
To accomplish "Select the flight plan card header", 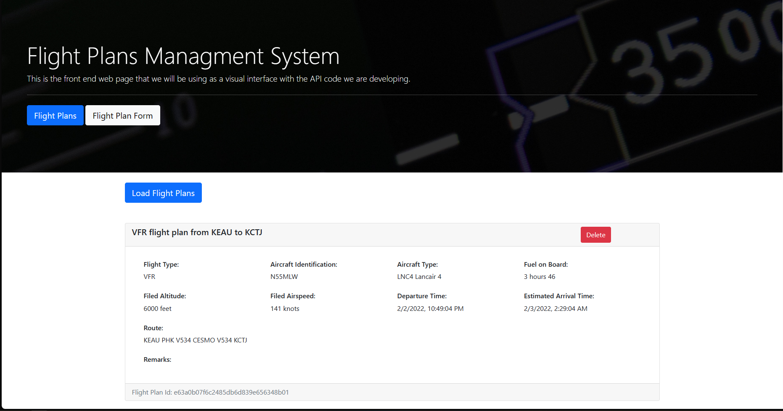I will pos(197,232).
